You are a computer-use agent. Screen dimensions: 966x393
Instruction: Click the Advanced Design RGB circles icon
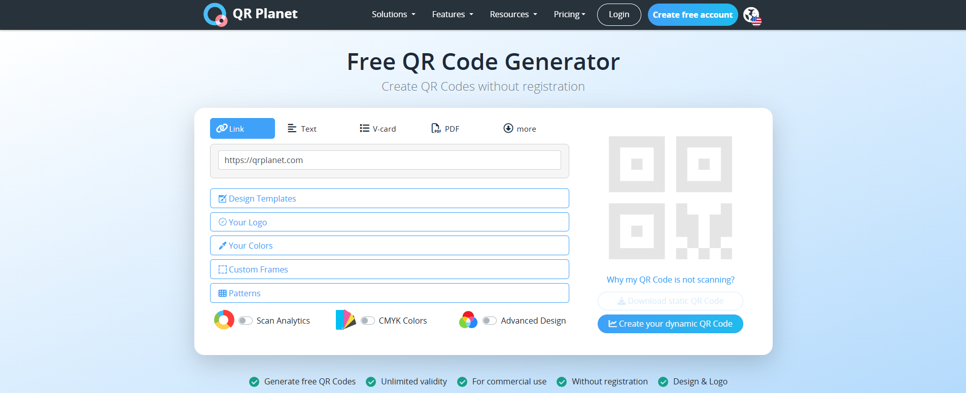click(468, 320)
